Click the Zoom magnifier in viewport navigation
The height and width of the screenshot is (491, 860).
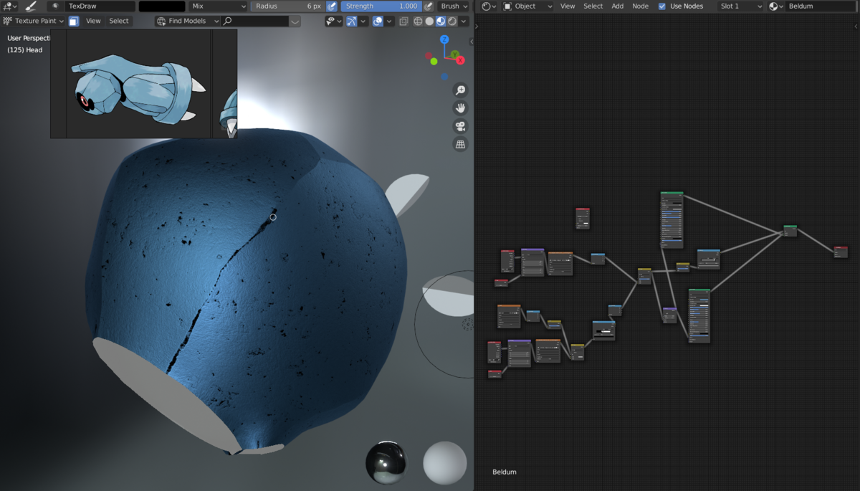click(460, 90)
